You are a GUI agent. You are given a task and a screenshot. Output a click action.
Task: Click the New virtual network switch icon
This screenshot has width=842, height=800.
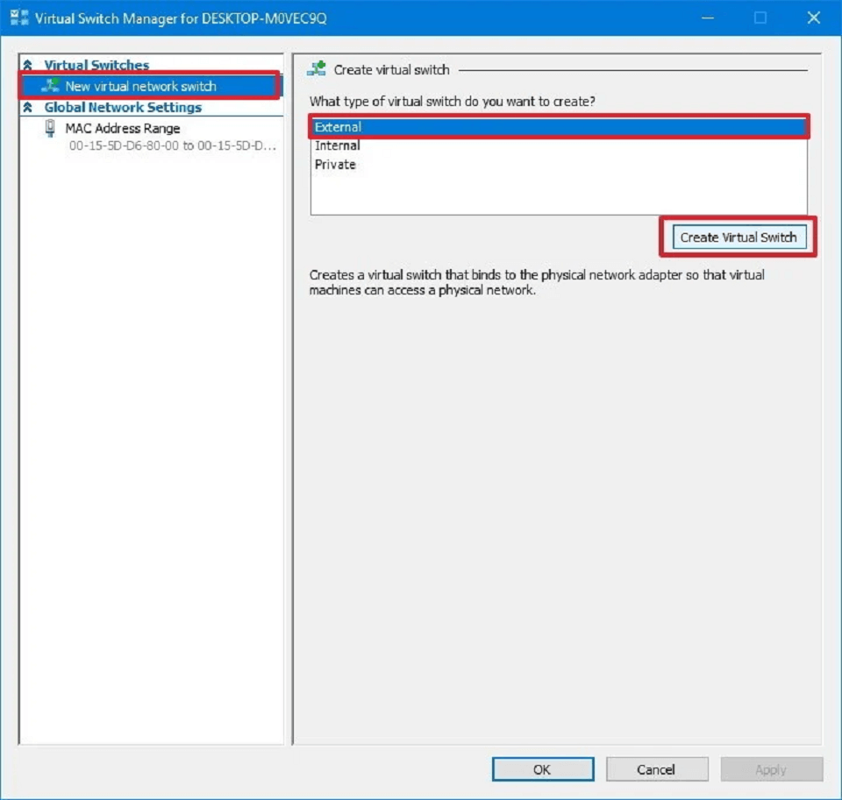pos(51,85)
